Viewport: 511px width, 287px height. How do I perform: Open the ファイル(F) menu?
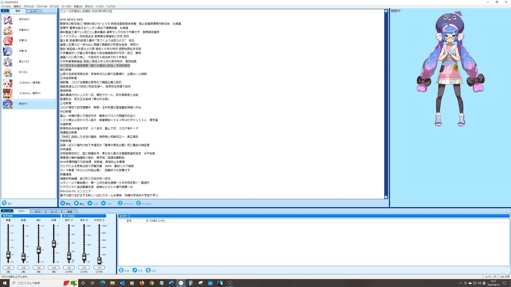[x=6, y=6]
